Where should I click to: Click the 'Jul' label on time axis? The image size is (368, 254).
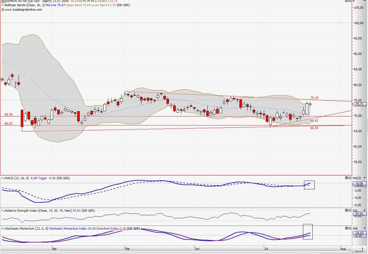point(266,249)
